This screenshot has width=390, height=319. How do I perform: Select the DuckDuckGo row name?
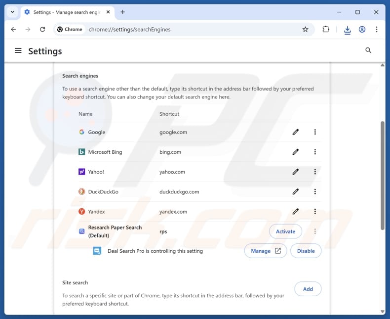point(103,192)
